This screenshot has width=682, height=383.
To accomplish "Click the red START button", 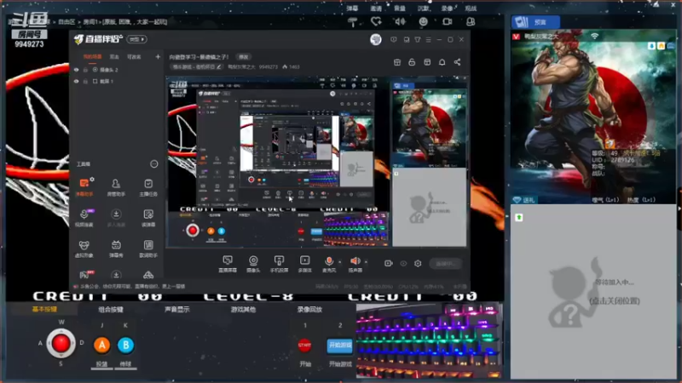I will [304, 346].
